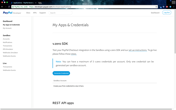Open Sandbox Webhooks Events in sidebar
The image size is (176, 110).
9,56
